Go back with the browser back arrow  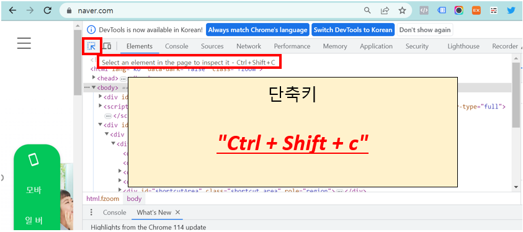point(12,11)
